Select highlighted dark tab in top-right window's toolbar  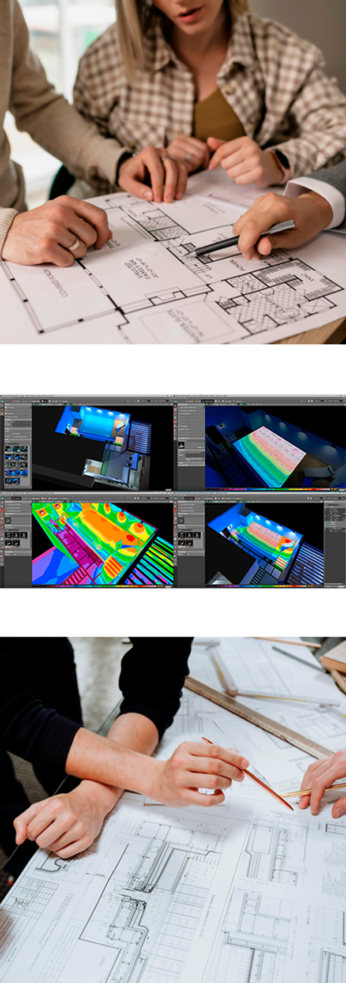tap(206, 400)
